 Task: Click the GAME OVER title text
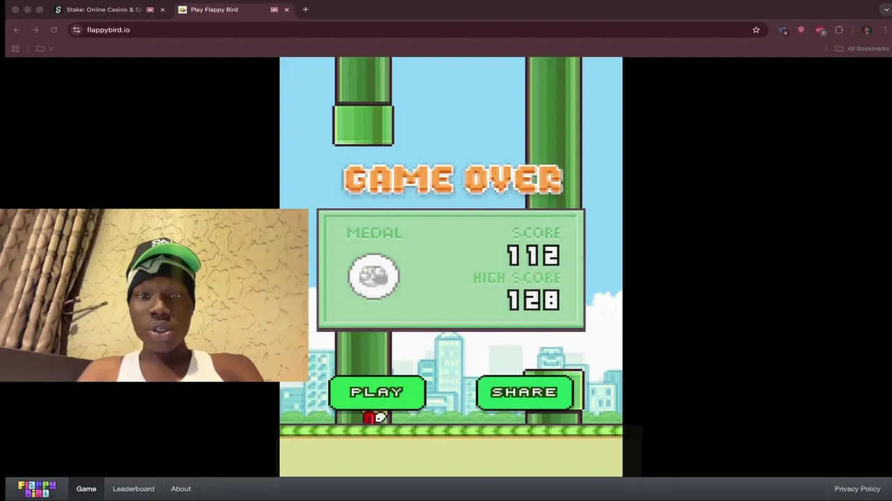453,180
